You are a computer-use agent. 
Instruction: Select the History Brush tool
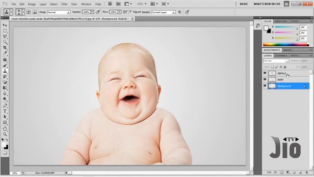pos(5,77)
